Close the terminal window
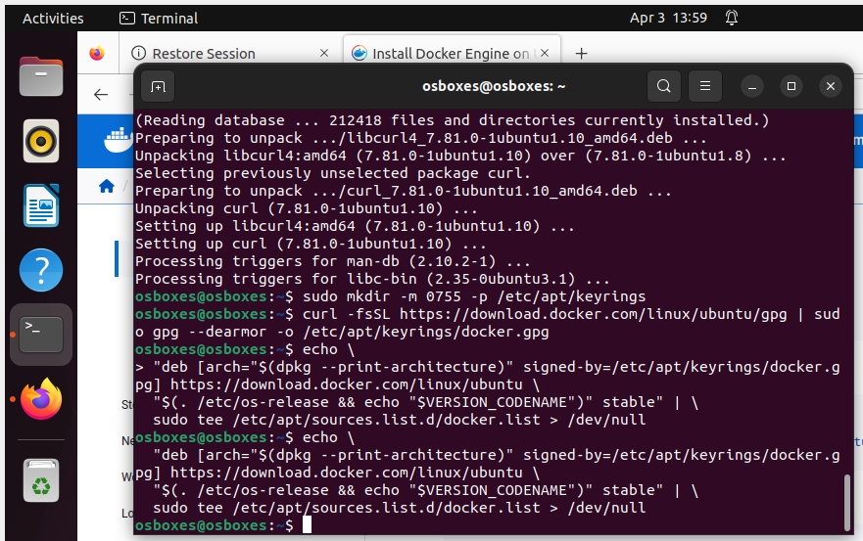This screenshot has height=541, width=863. click(x=831, y=86)
